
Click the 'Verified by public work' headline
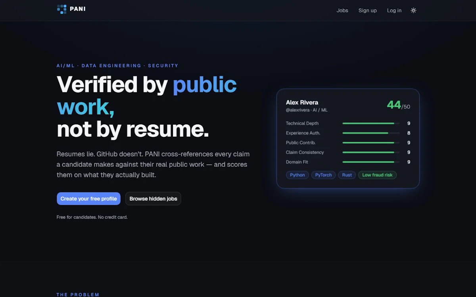(147, 95)
